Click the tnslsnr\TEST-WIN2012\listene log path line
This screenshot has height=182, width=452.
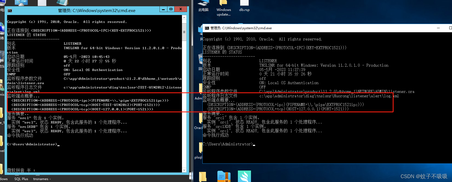(x=123, y=87)
